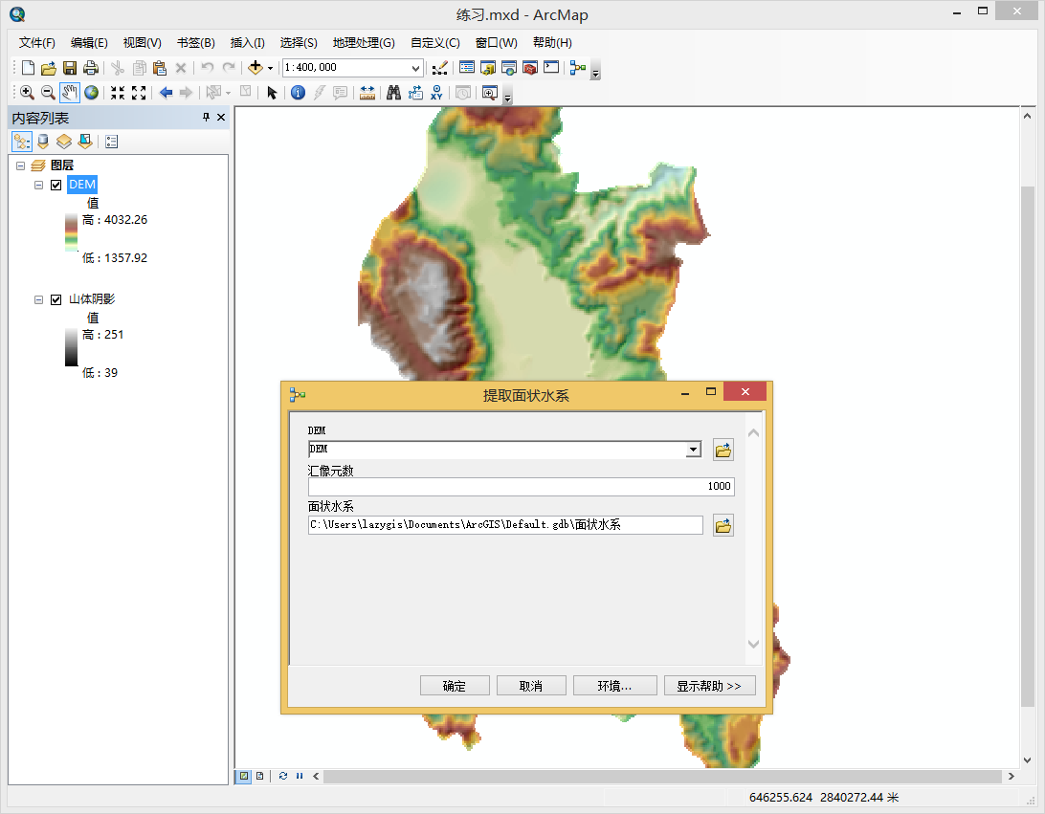
Task: Open the 自定义(C) menu
Action: (x=435, y=43)
